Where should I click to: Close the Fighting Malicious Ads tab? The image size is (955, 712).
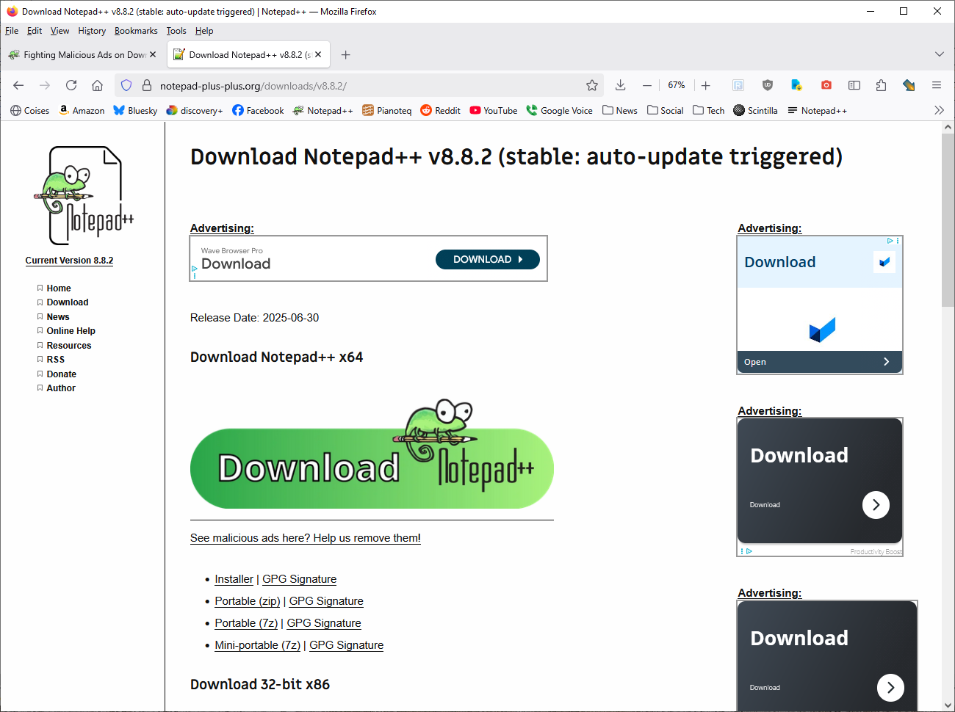tap(153, 54)
